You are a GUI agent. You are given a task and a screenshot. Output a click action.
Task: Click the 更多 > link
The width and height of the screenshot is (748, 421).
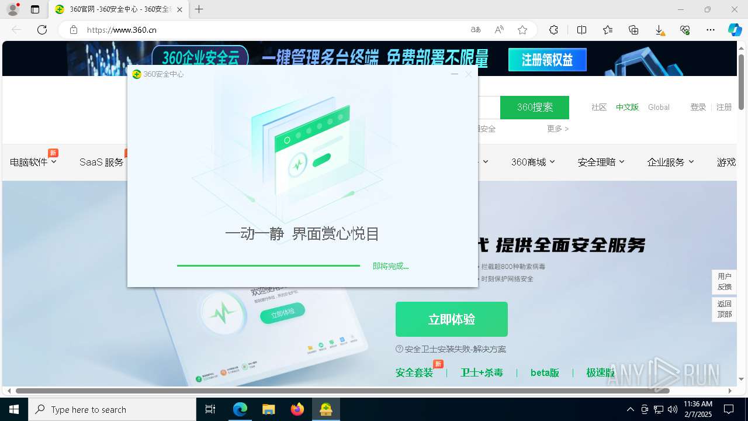coord(557,129)
